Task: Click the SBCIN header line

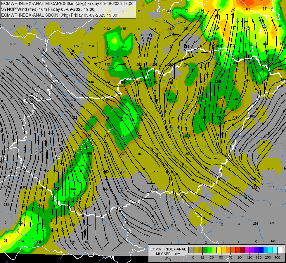Action: tap(59, 15)
